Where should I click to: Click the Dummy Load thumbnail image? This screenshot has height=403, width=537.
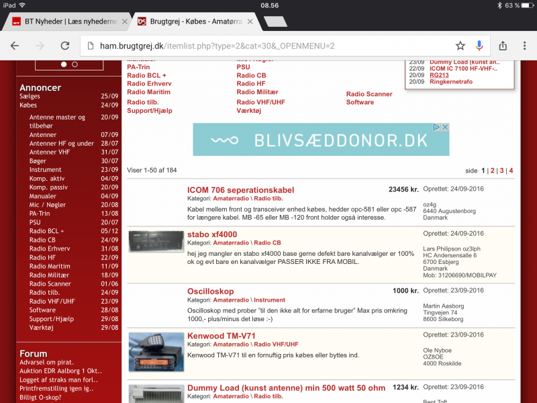(156, 394)
